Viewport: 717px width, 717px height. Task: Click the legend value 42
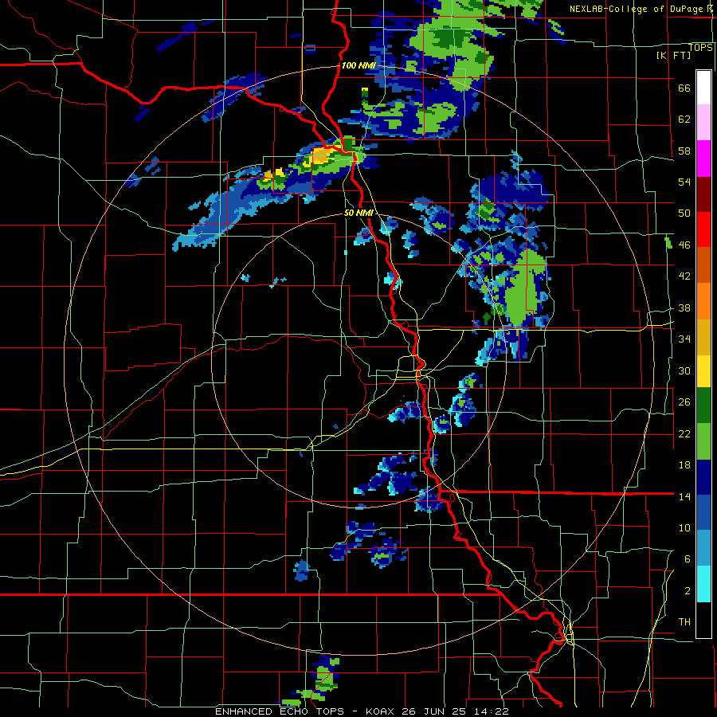(x=684, y=276)
